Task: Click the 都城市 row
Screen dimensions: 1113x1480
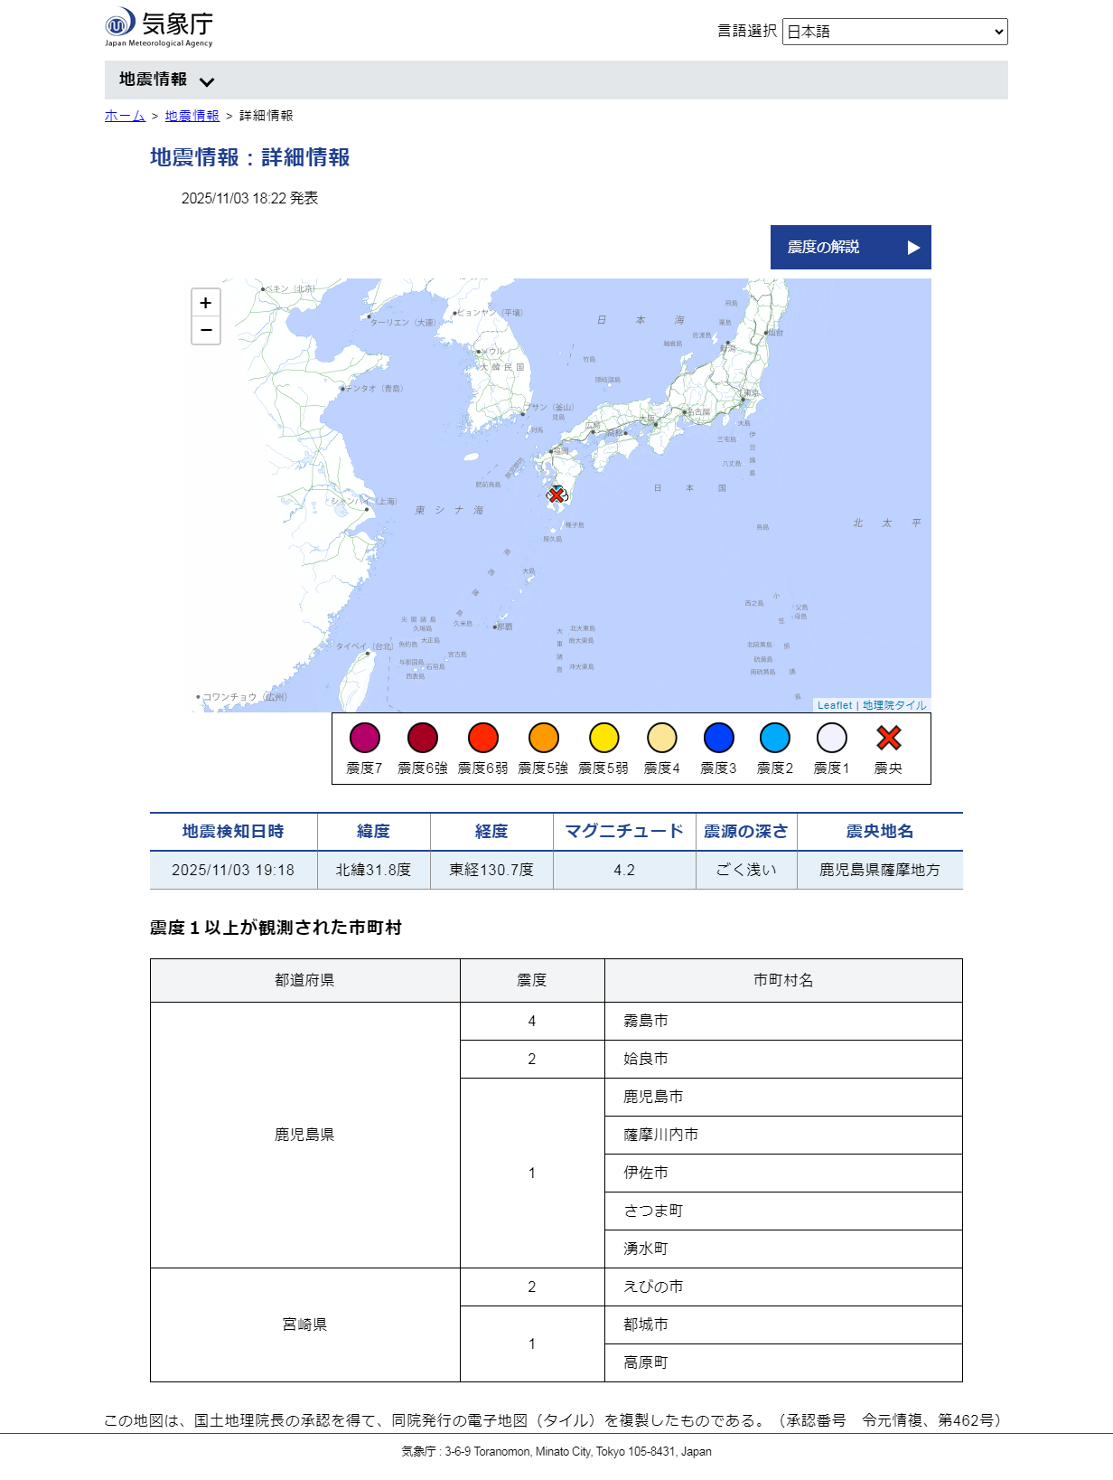Action: coord(783,1324)
